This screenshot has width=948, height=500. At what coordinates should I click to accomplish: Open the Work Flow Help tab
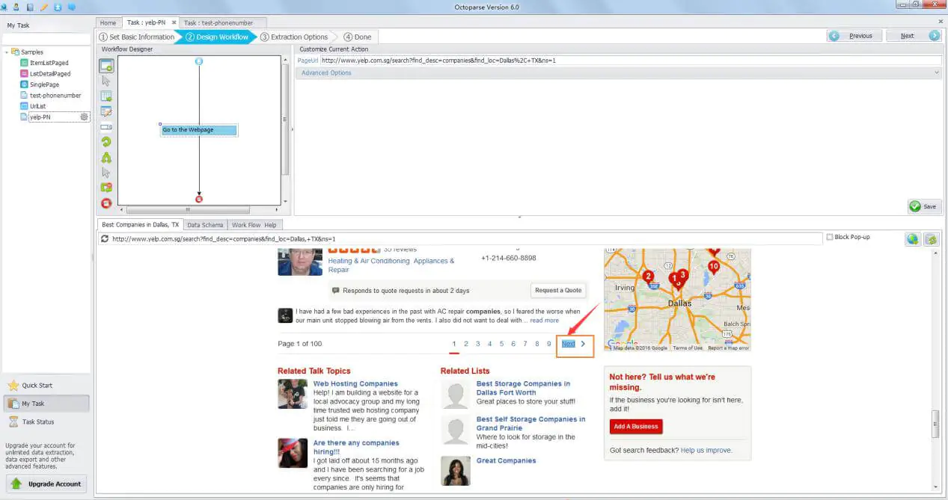click(x=254, y=225)
